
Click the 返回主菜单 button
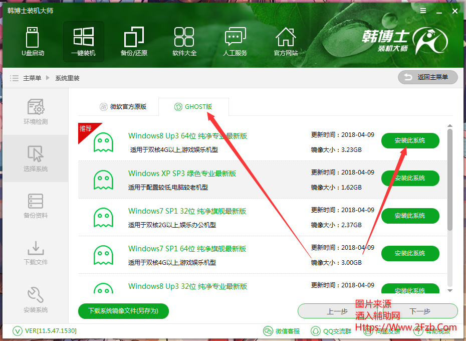coord(427,77)
